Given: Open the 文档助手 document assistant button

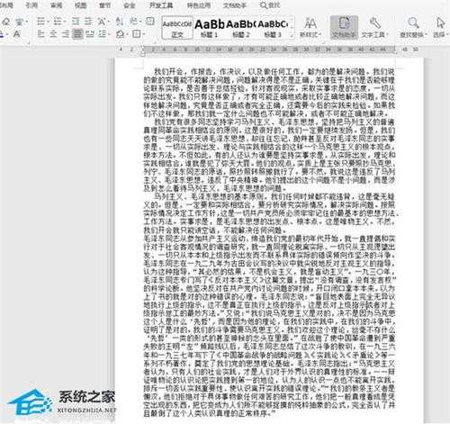Looking at the screenshot, I should [344, 27].
